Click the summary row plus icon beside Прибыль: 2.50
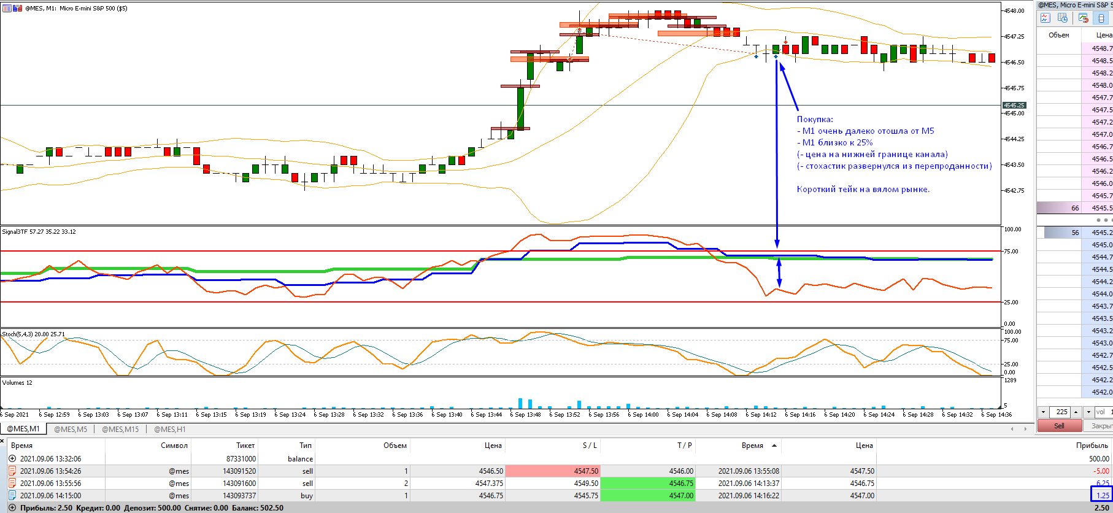 12,507
